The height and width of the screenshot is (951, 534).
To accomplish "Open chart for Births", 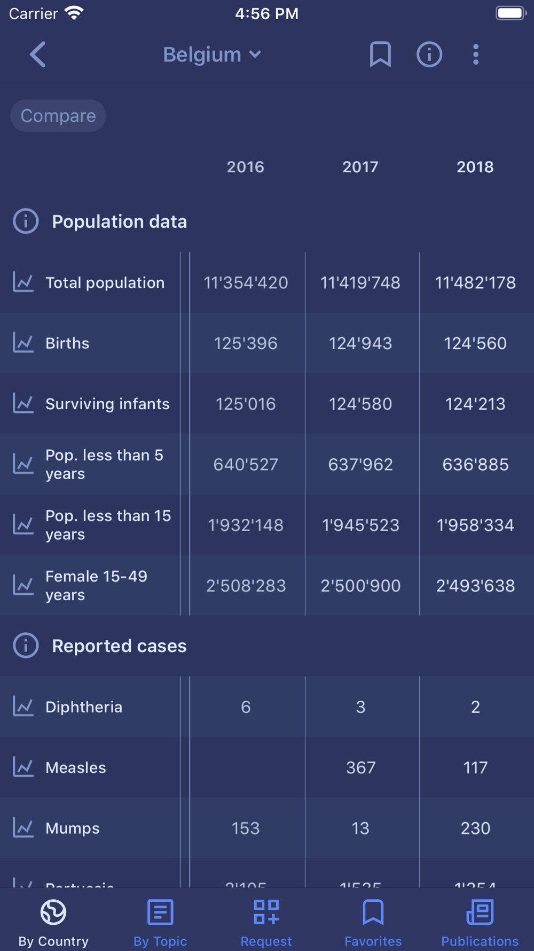I will coord(23,343).
